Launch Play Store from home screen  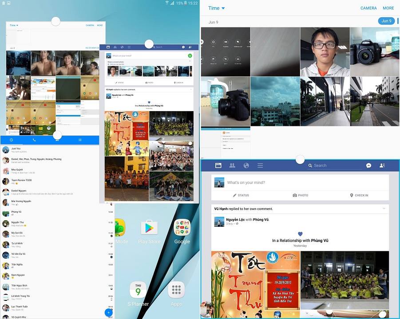click(149, 232)
